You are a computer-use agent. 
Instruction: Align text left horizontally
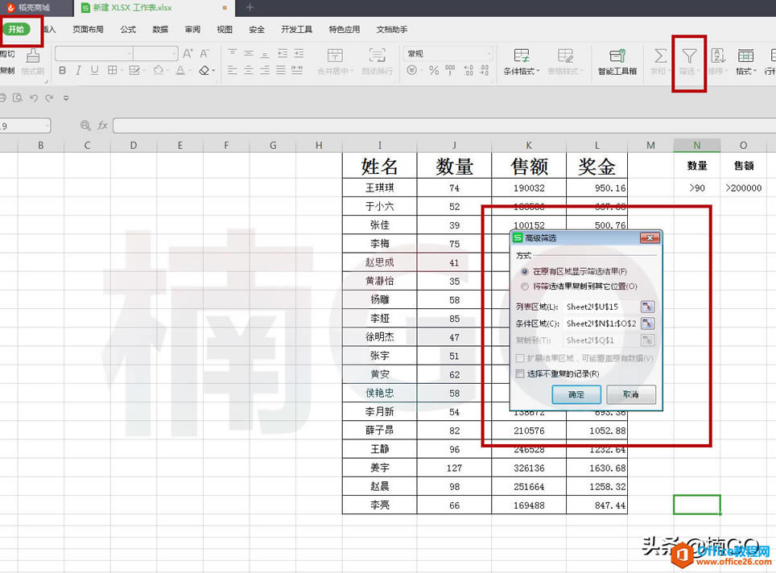pyautogui.click(x=233, y=70)
